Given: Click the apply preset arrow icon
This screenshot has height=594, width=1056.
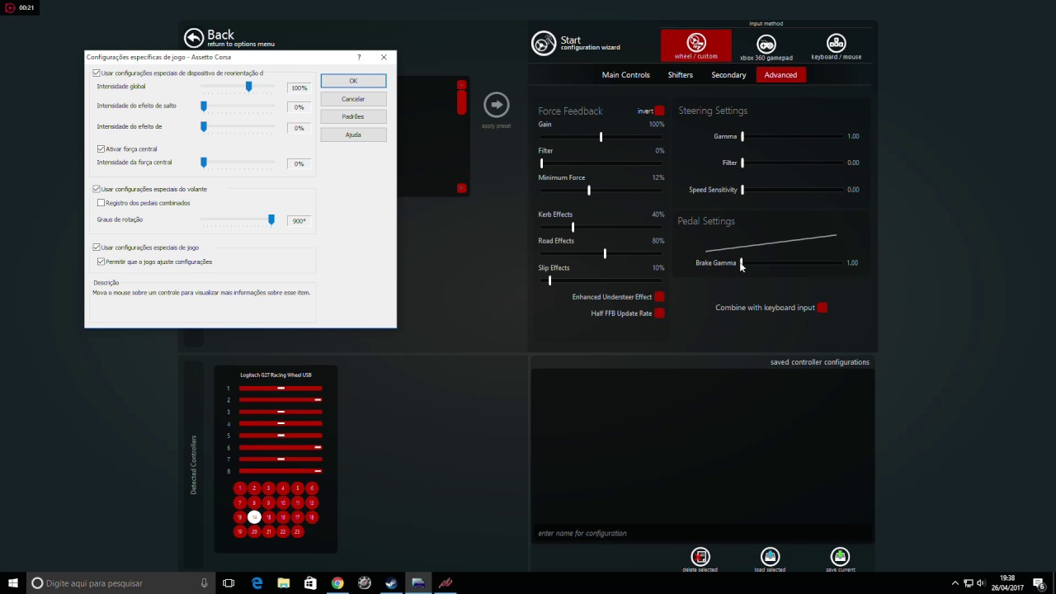Looking at the screenshot, I should (496, 105).
